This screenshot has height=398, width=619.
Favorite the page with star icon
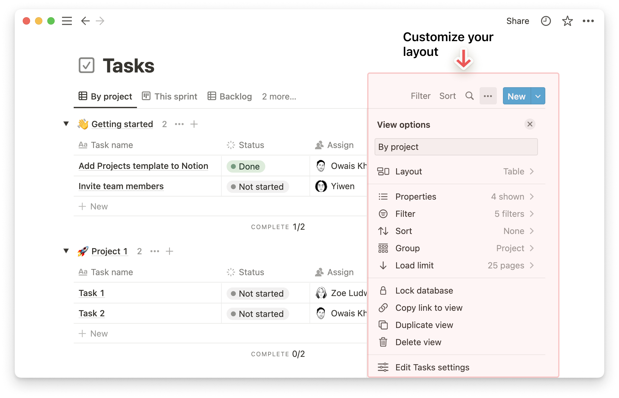567,21
